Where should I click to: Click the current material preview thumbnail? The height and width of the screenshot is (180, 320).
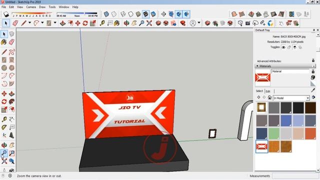[x=263, y=77]
